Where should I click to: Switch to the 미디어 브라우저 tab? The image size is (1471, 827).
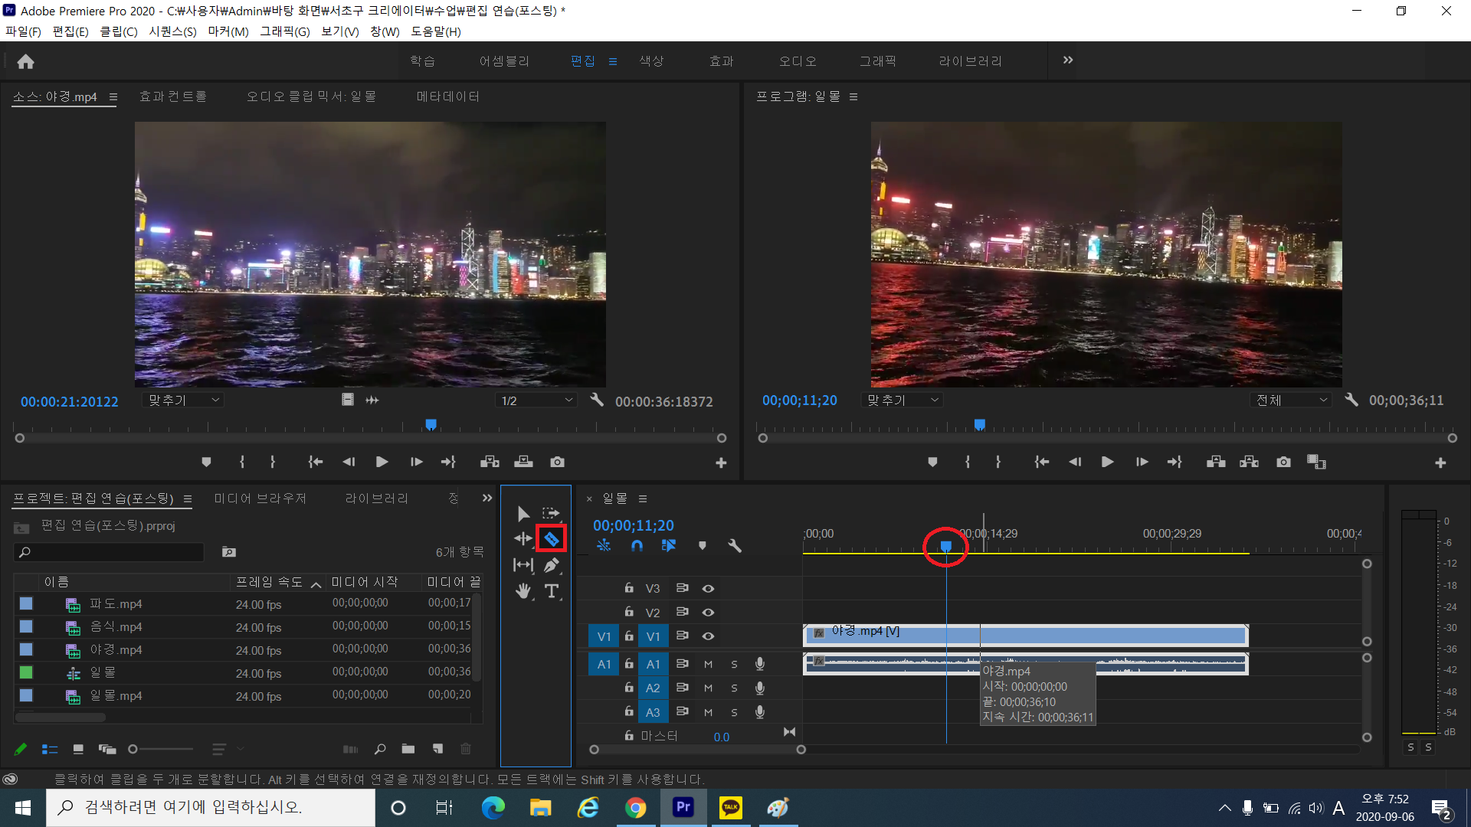pyautogui.click(x=260, y=498)
